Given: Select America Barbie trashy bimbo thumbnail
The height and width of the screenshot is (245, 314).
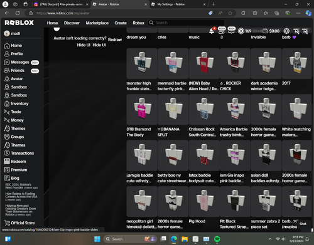Looking at the screenshot, I should click(x=235, y=110).
